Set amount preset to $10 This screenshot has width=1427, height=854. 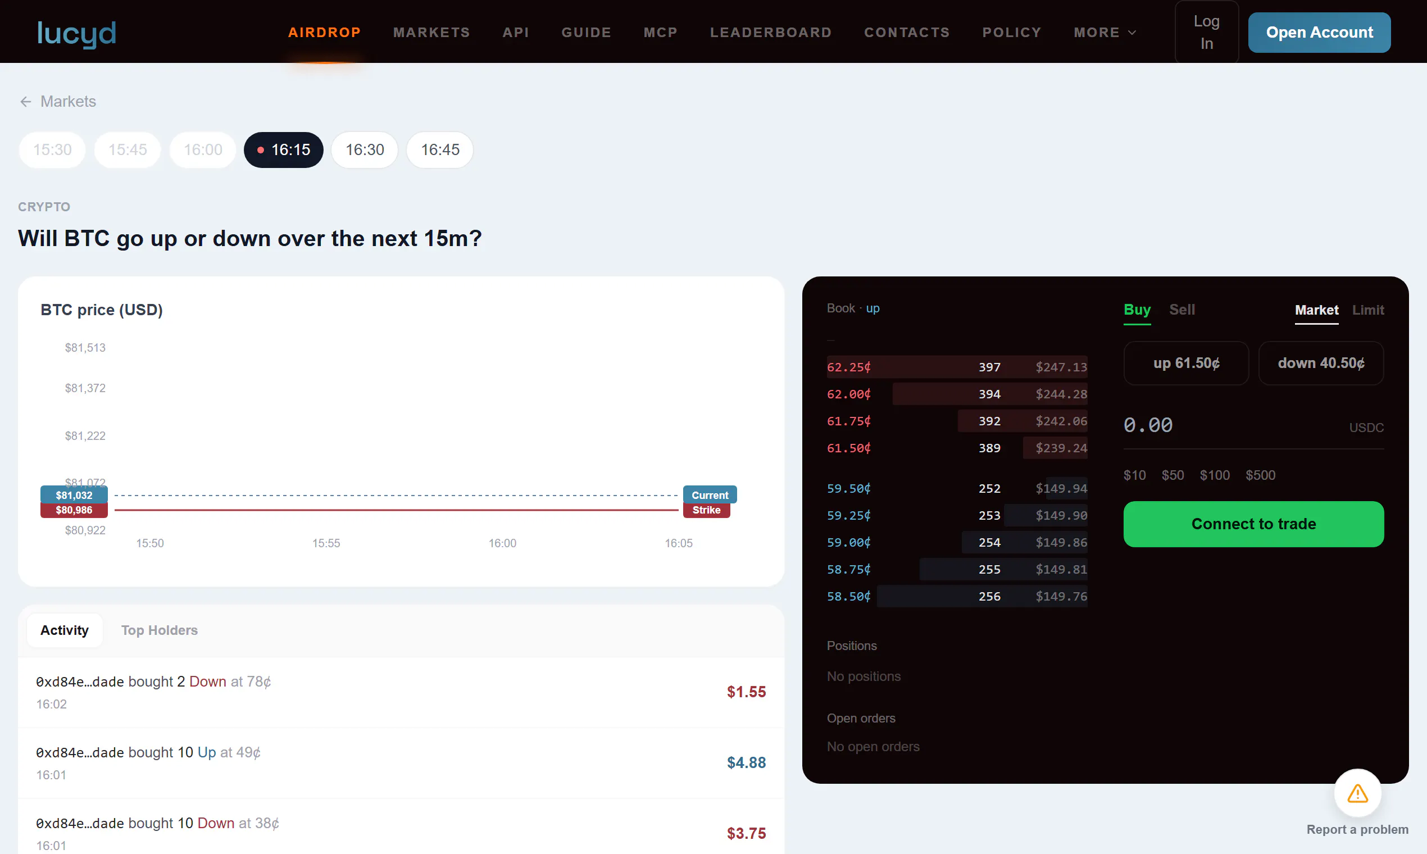[1134, 475]
